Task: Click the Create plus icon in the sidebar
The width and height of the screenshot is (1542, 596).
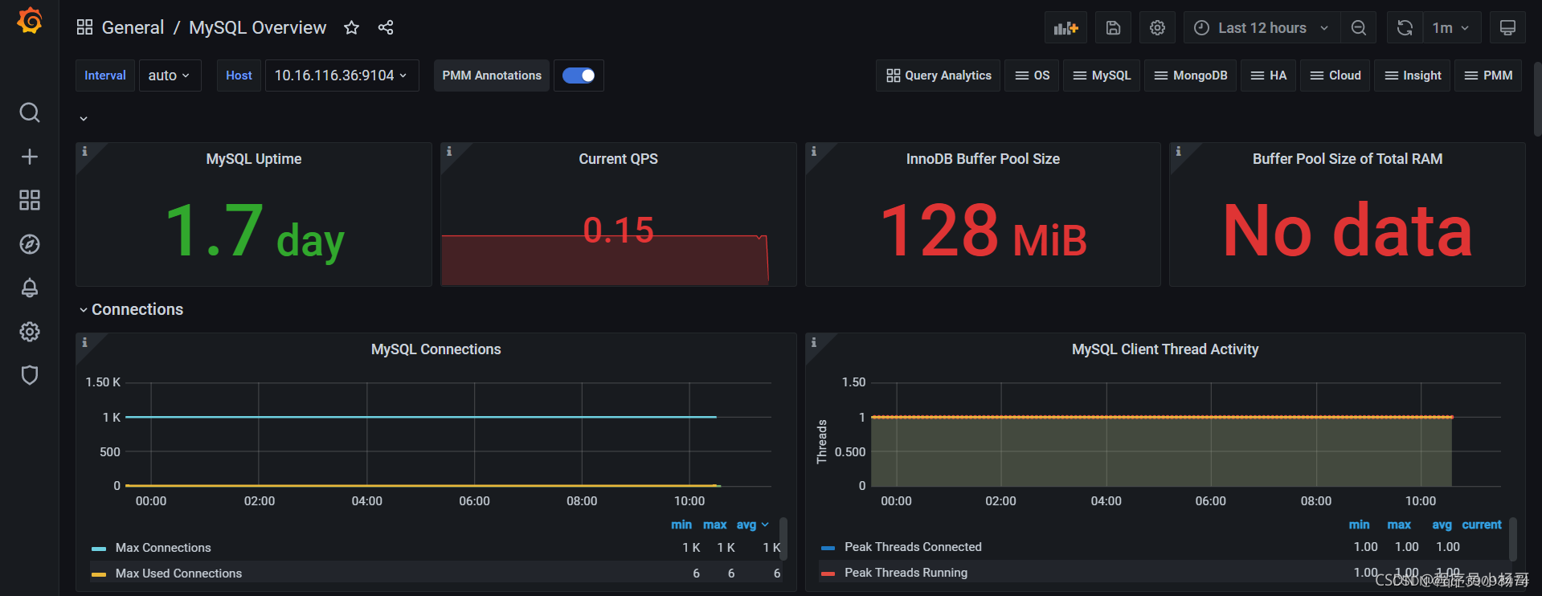Action: tap(30, 157)
